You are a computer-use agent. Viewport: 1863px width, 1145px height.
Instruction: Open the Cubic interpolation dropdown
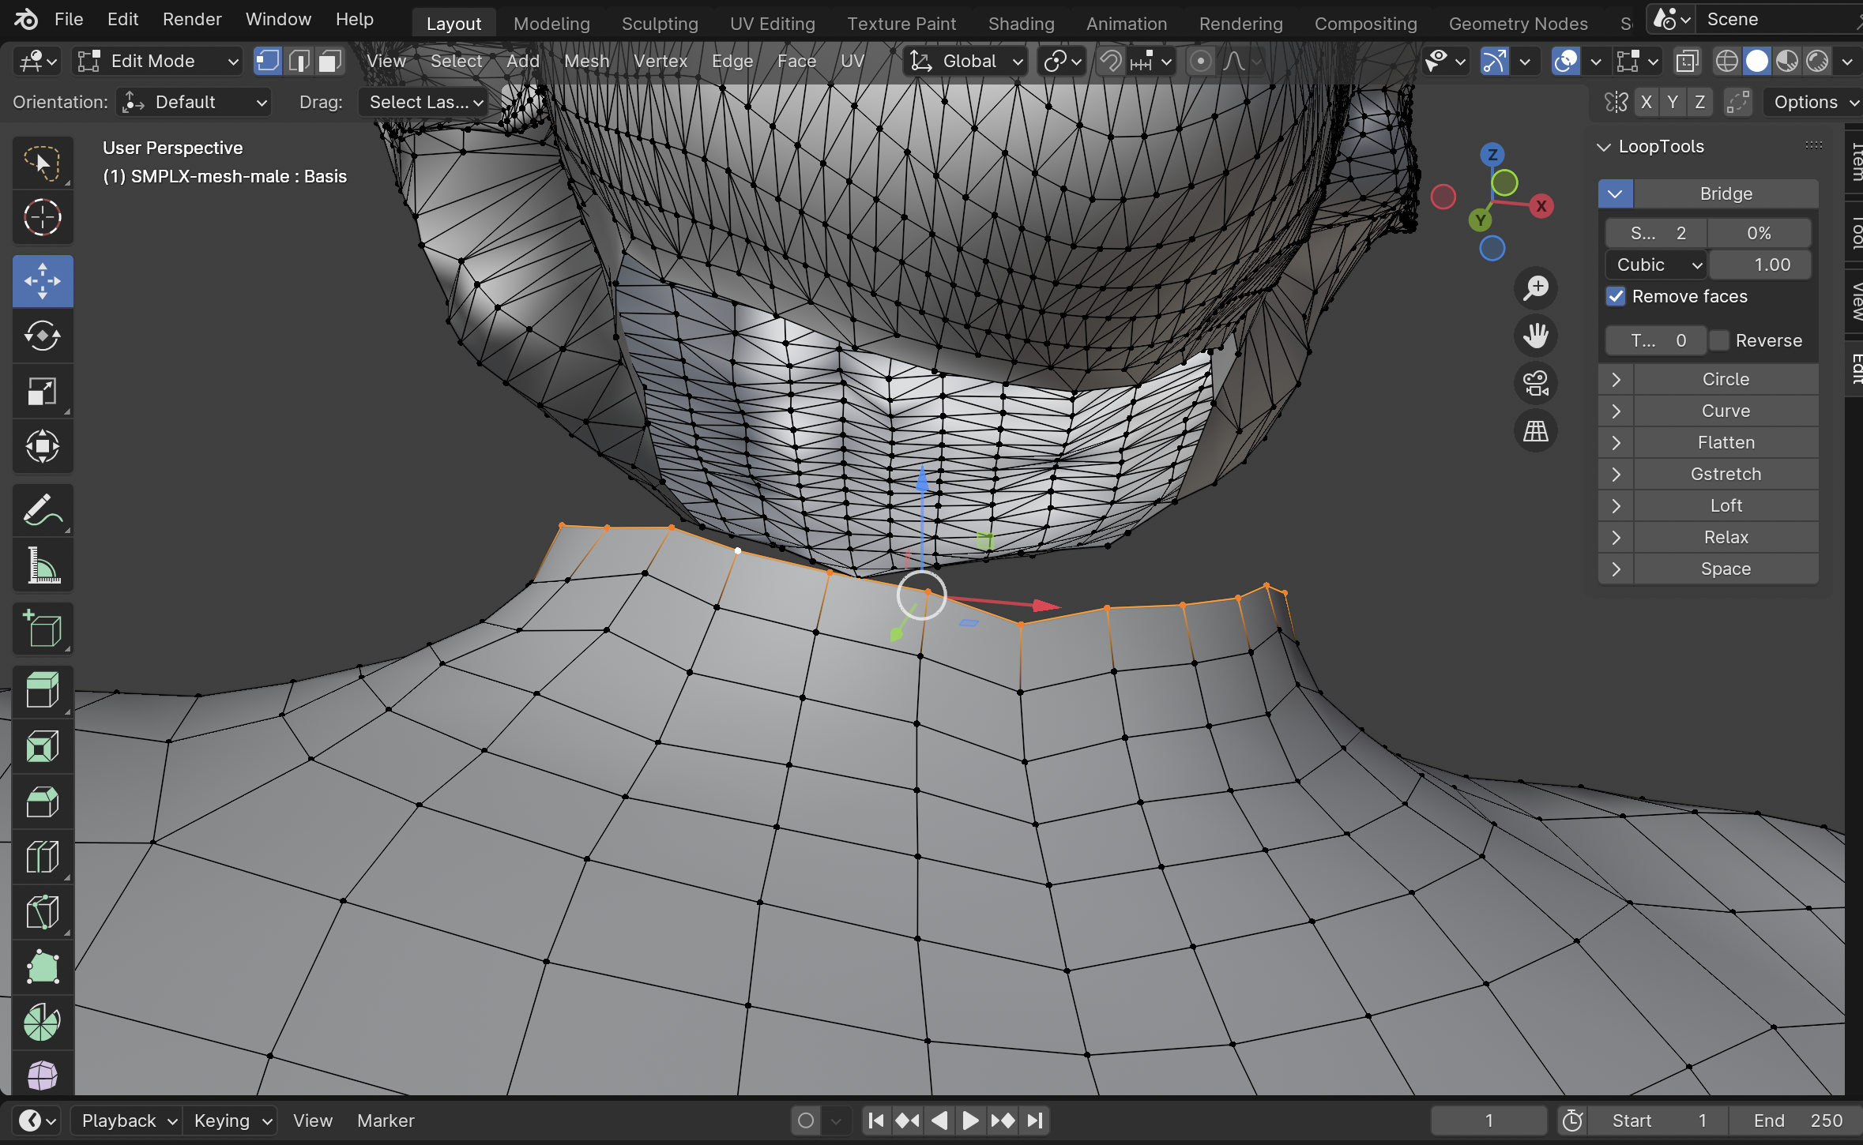pos(1654,265)
